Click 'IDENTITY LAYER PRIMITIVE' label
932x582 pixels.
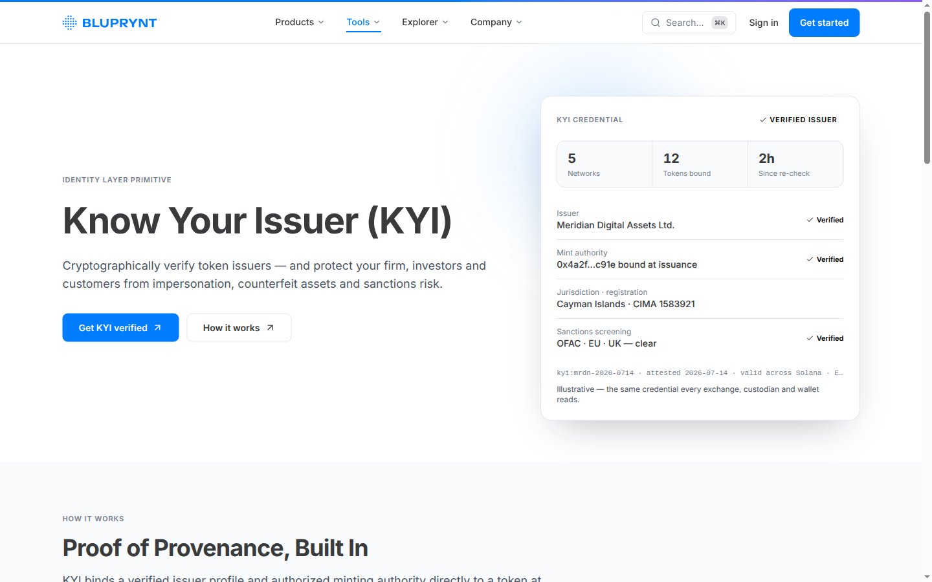pos(117,180)
